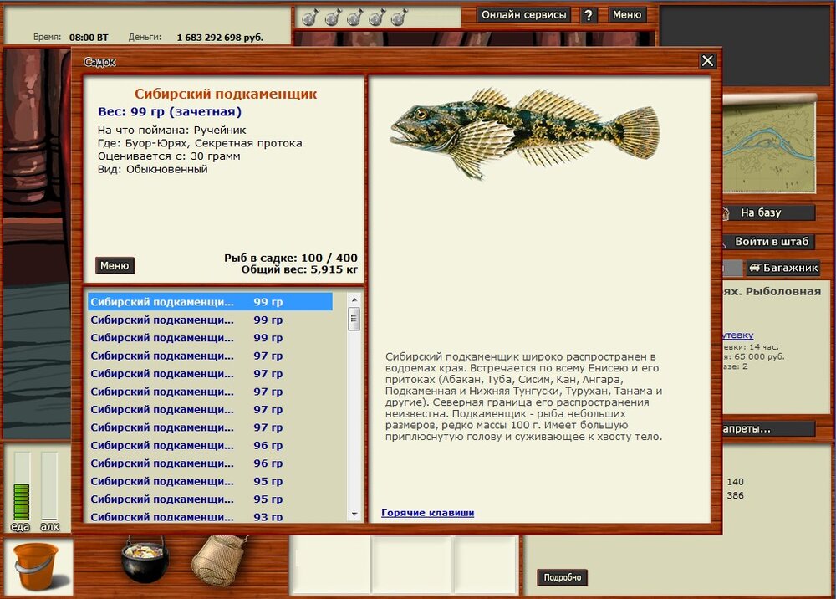Image resolution: width=836 pixels, height=599 pixels.
Task: Open the river map thumbnail
Action: click(769, 144)
